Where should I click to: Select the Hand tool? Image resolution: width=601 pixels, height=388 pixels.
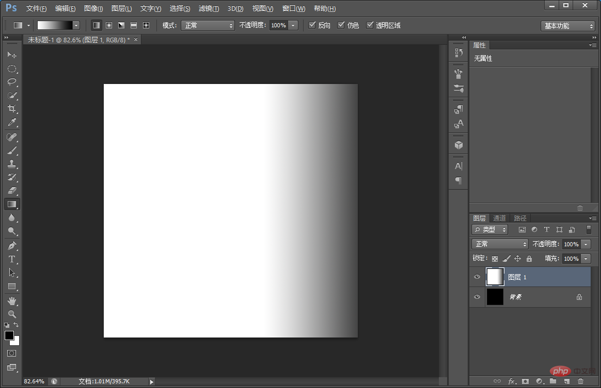point(12,301)
